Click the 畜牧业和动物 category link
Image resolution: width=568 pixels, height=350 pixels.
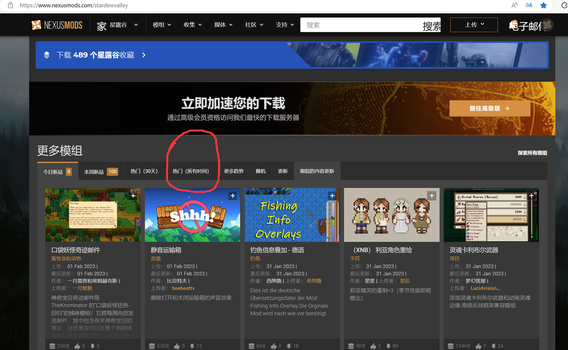point(66,259)
